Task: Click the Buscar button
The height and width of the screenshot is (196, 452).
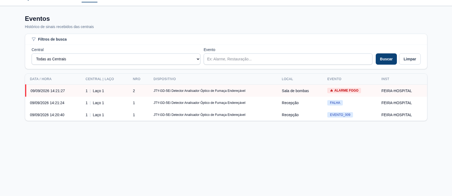Action: 386,59
